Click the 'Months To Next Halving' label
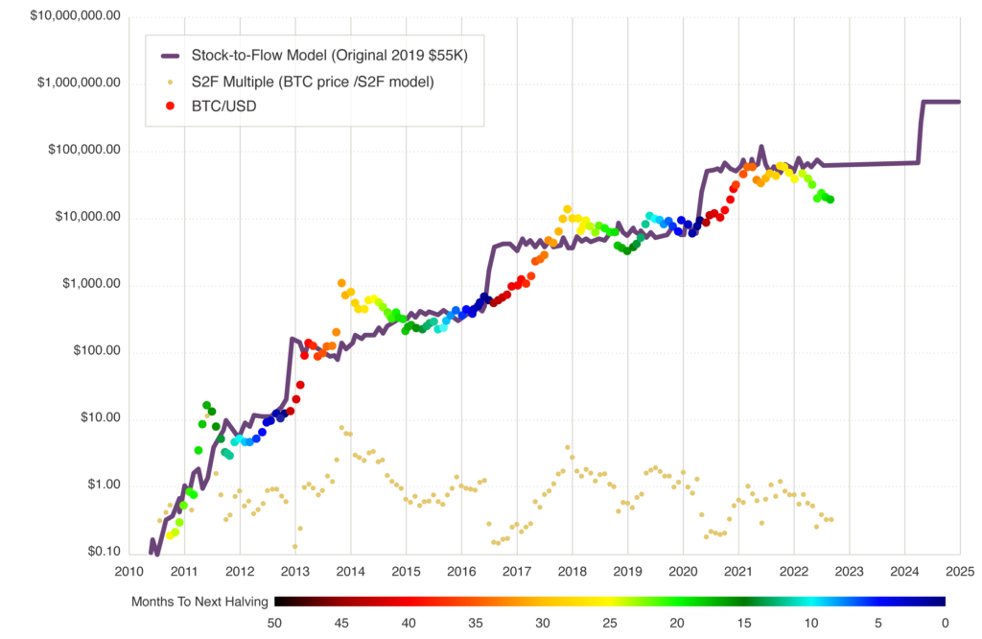Screen dimensions: 982x639 (199, 602)
